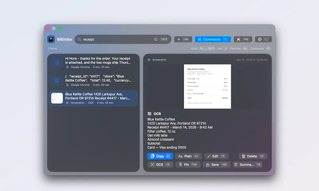This screenshot has height=191, width=319.
Task: Click the BiBimba app logo icon
Action: click(51, 39)
